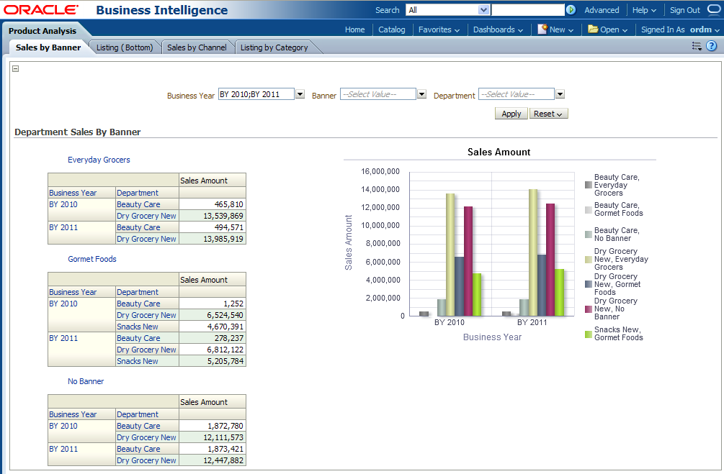Open the Dashboards menu

pos(498,29)
